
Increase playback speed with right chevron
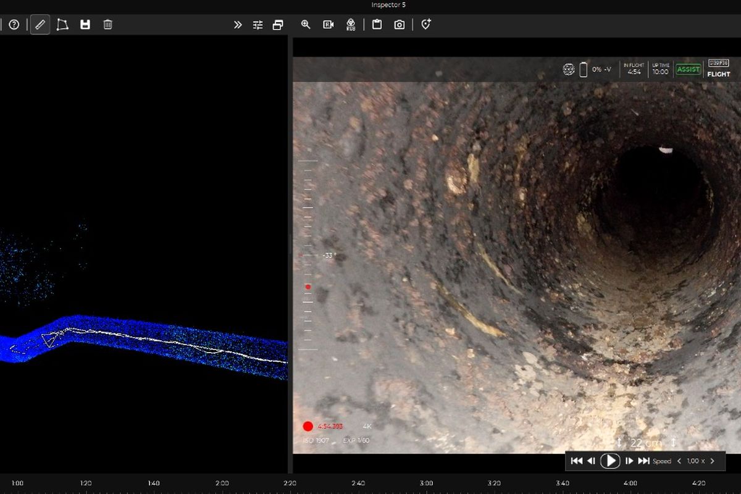point(712,461)
